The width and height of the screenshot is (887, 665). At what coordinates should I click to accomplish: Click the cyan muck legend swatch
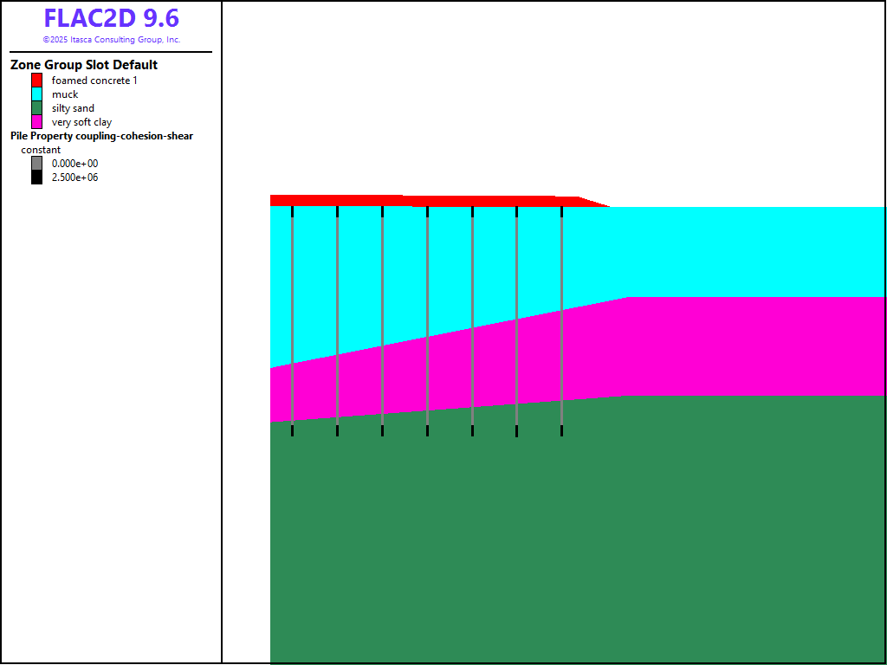pos(37,94)
